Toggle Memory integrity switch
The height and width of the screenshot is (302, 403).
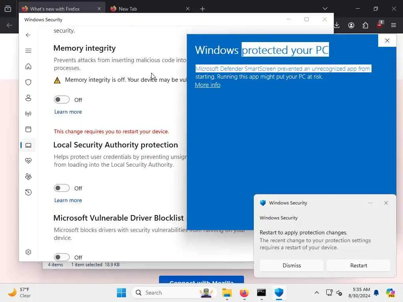(x=62, y=99)
